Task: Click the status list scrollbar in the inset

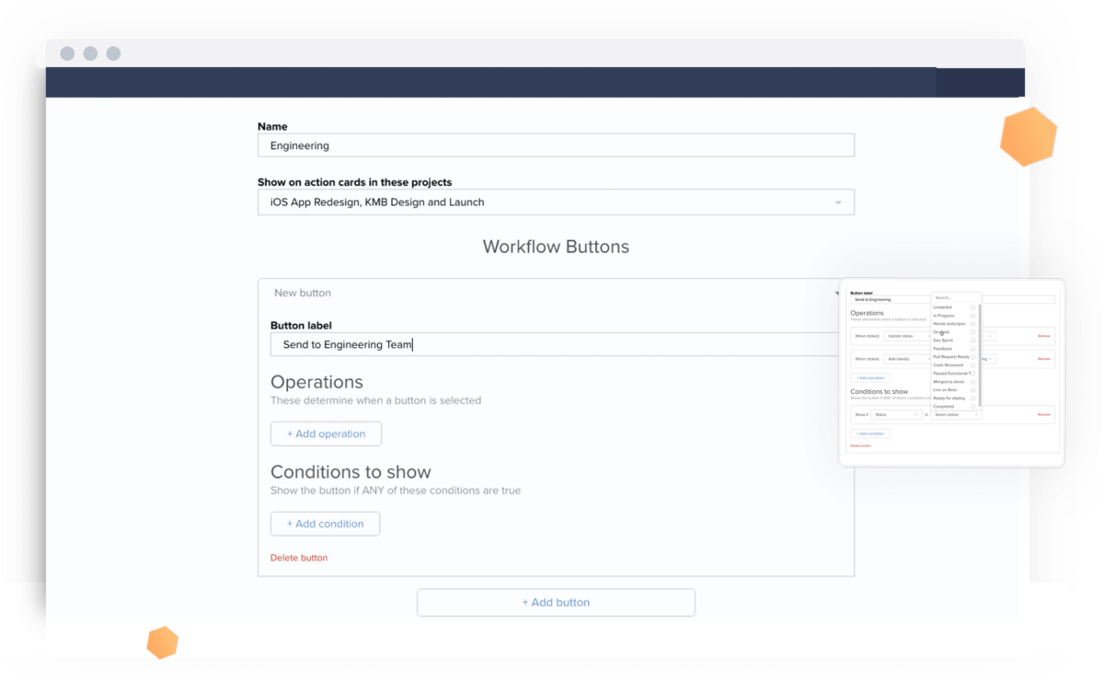Action: (980, 355)
